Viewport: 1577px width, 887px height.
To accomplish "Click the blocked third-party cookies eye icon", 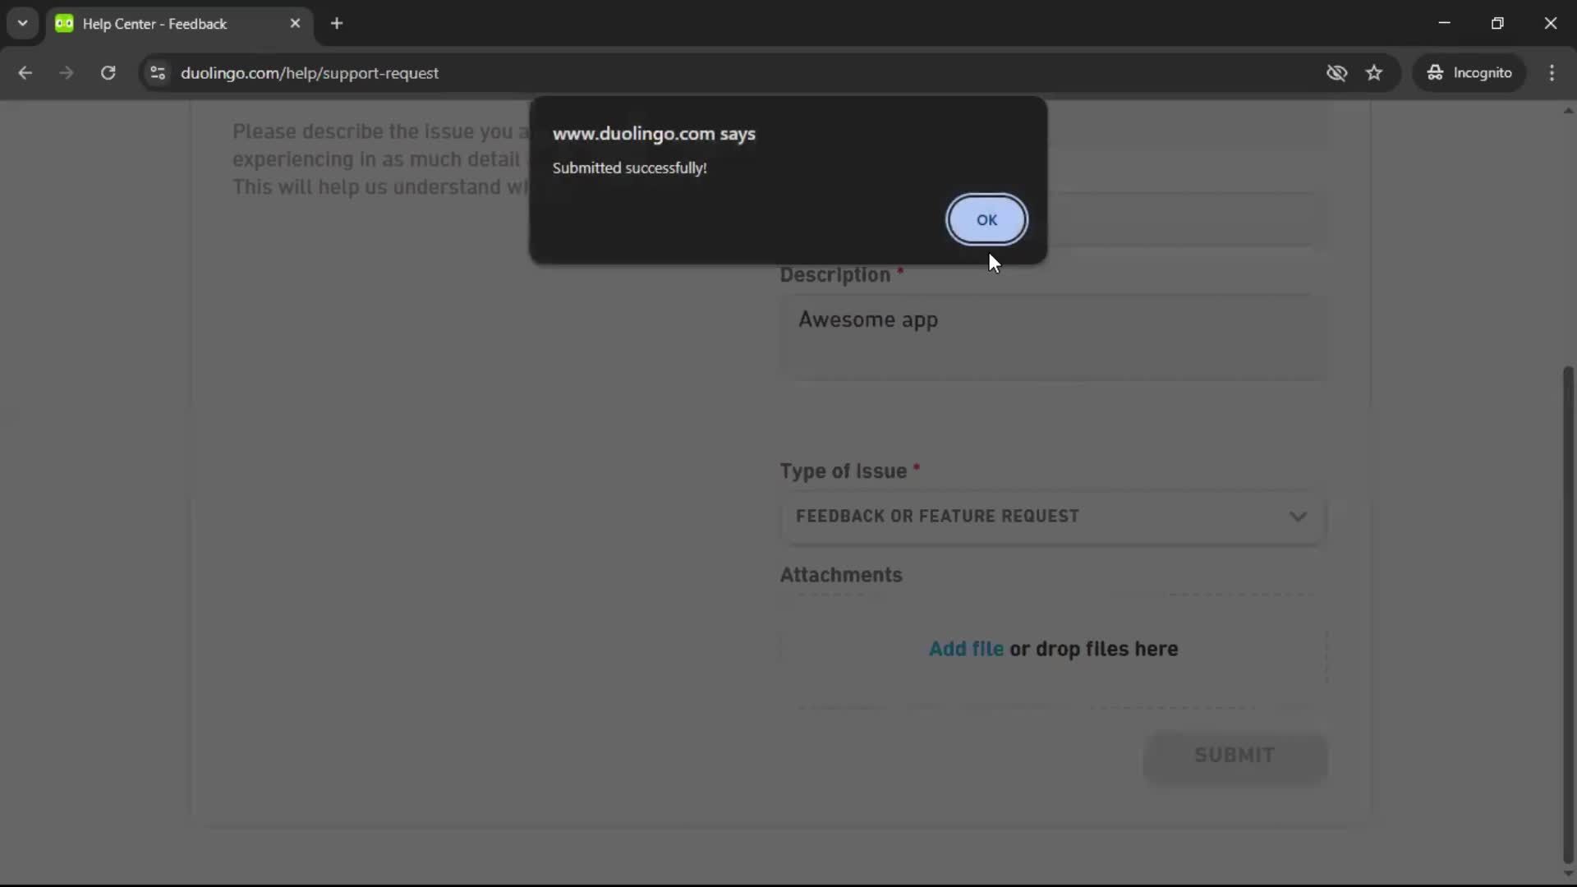I will (x=1337, y=72).
